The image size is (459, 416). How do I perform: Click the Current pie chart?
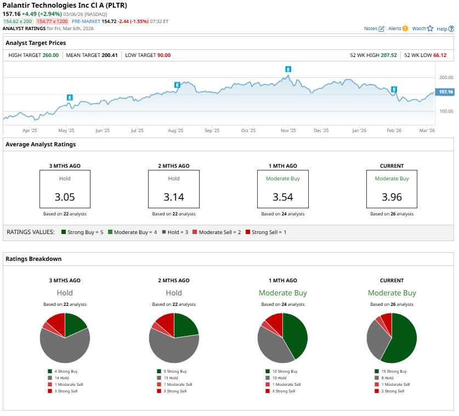click(x=392, y=338)
